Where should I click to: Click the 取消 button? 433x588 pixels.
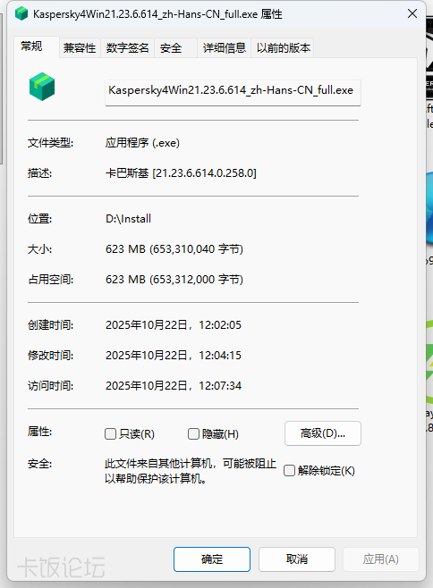(297, 559)
